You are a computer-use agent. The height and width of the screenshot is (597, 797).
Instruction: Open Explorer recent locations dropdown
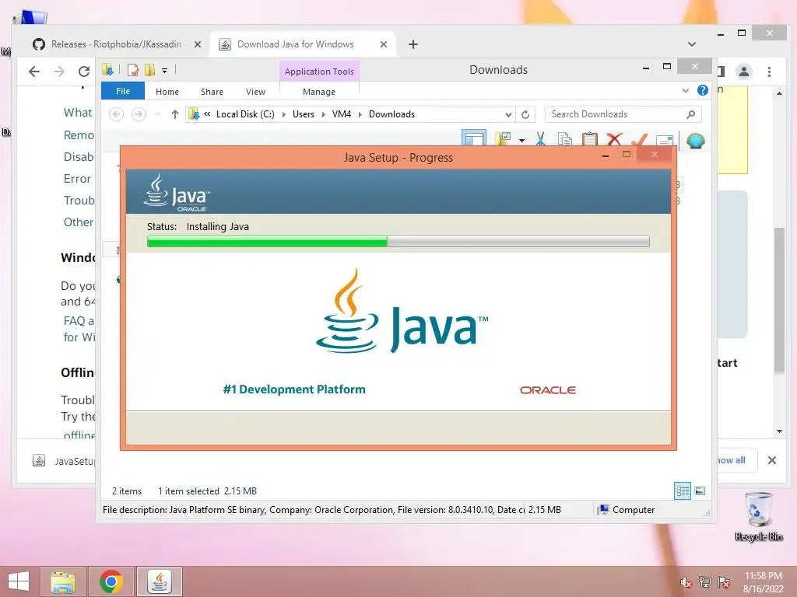(x=157, y=114)
